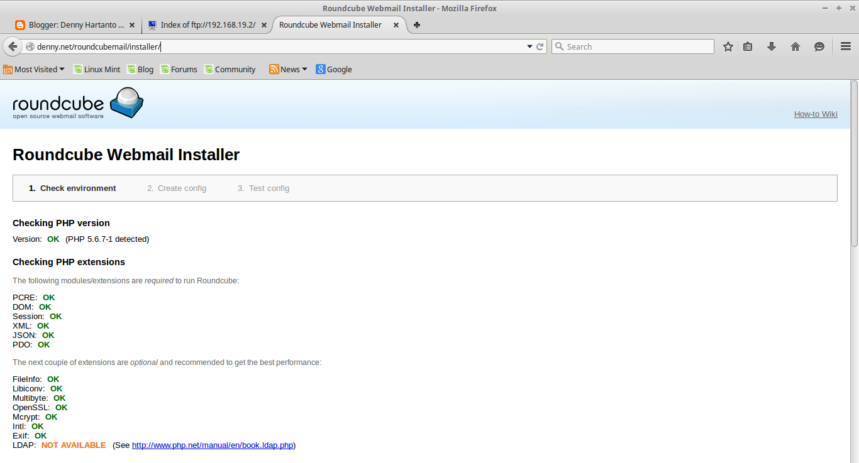Click the Checking PHP version heading
Image resolution: width=859 pixels, height=463 pixels.
[61, 223]
